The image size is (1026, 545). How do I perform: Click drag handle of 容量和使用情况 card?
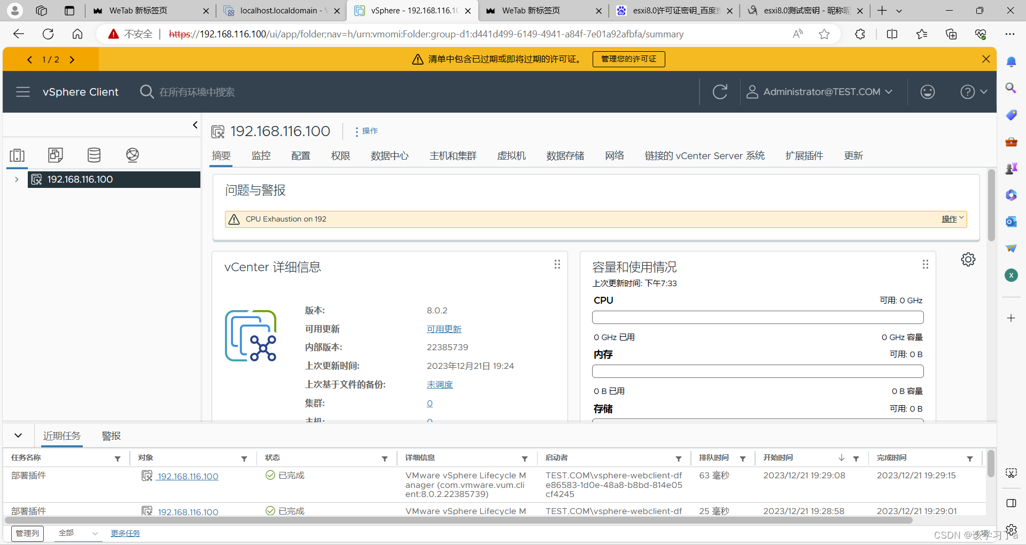(926, 264)
